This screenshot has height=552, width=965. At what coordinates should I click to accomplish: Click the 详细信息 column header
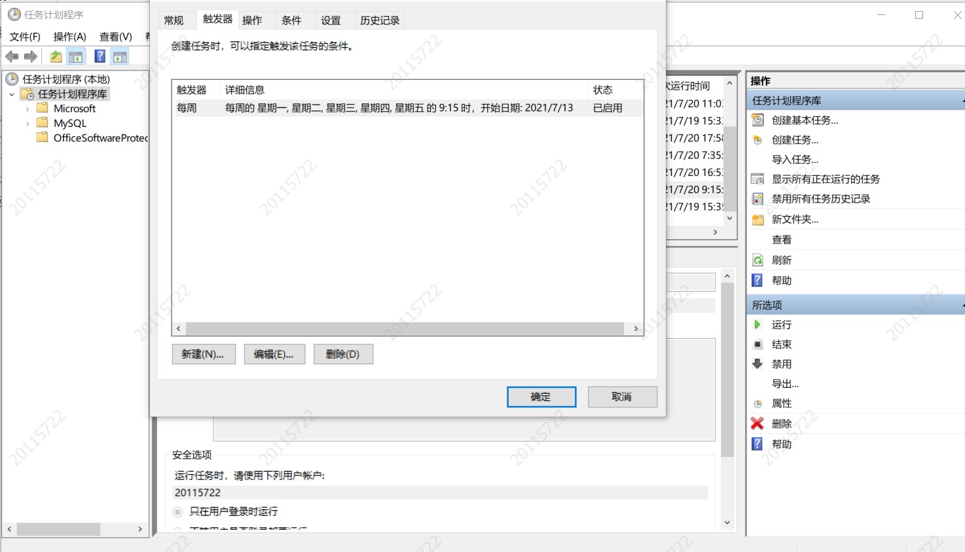(x=404, y=90)
